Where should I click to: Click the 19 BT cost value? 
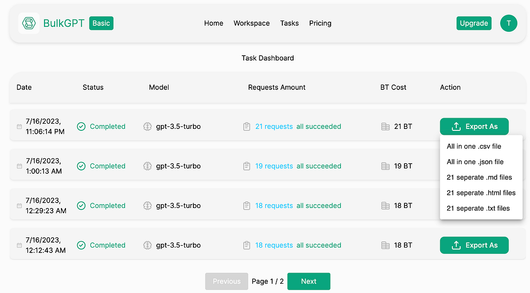[403, 166]
